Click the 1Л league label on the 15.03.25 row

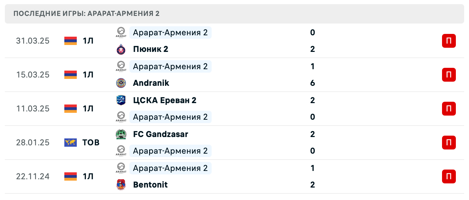coord(88,74)
